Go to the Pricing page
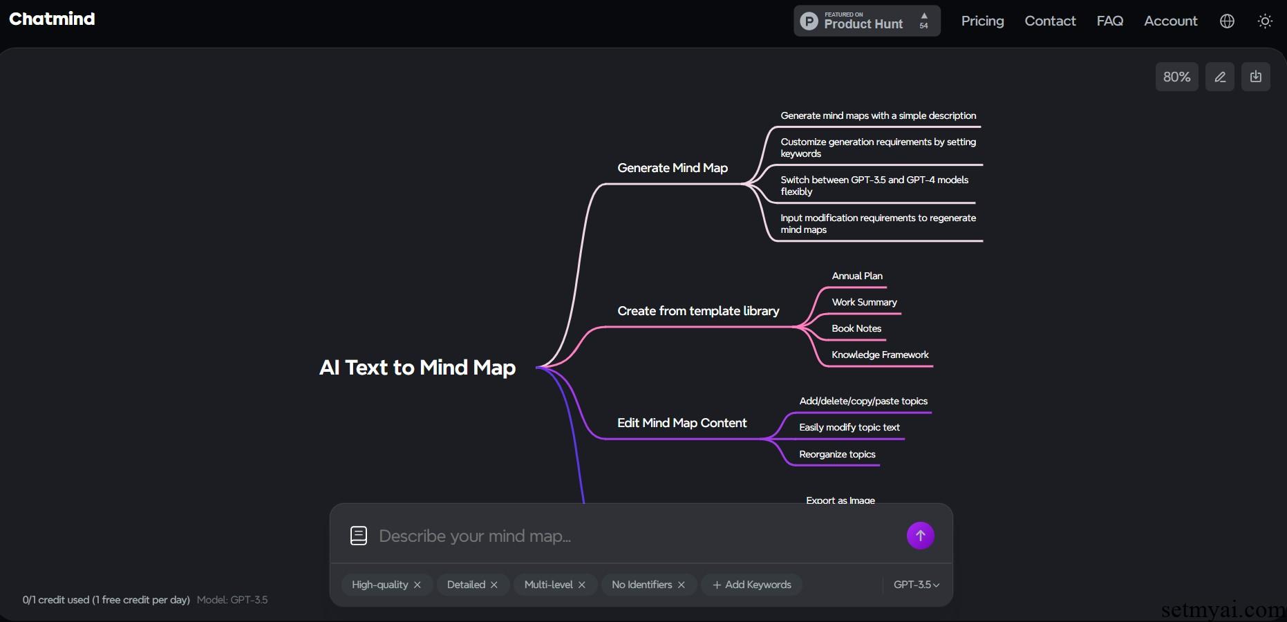Viewport: 1287px width, 622px height. 982,21
